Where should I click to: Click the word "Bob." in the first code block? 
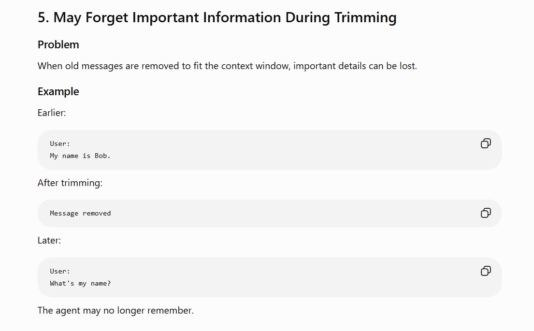(102, 156)
